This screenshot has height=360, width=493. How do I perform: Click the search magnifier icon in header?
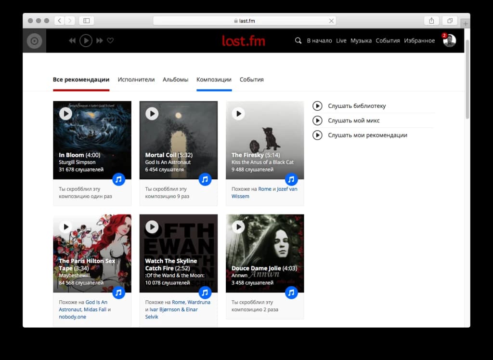pyautogui.click(x=298, y=41)
